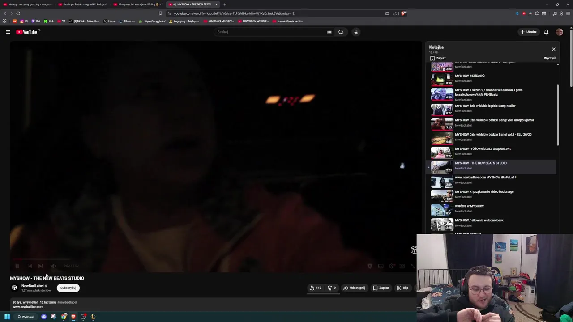
Task: Save video using Zapisz below player
Action: pyautogui.click(x=381, y=288)
